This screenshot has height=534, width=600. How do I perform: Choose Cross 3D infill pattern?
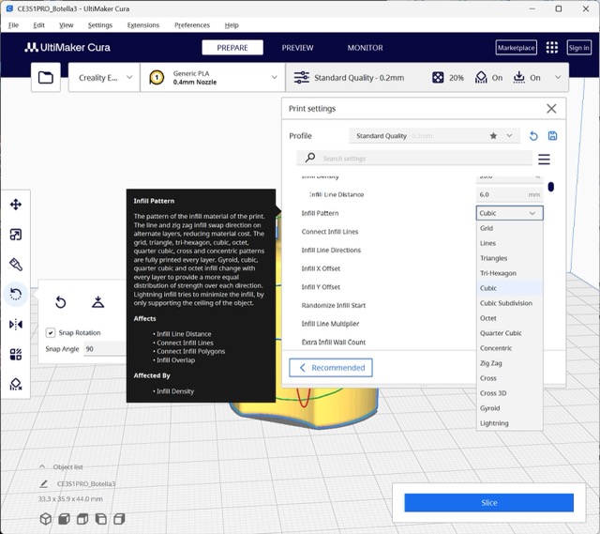(509, 393)
